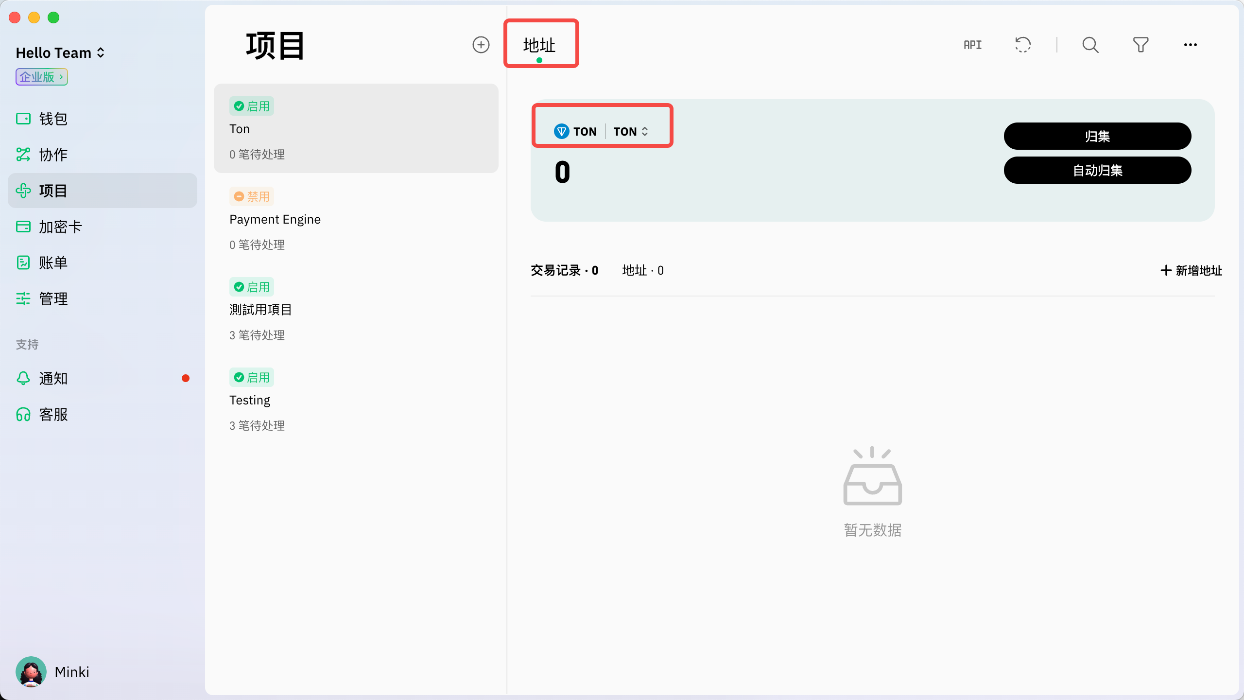Select the 交易记录 tab
The image size is (1244, 700).
[x=564, y=270]
